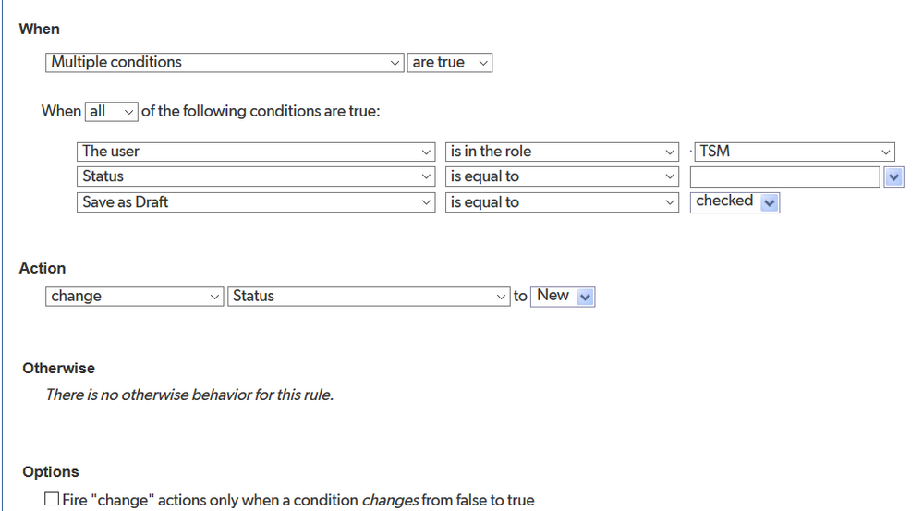Open the 'is in the role' operator dropdown
Screen dimensions: 923x511
click(562, 152)
